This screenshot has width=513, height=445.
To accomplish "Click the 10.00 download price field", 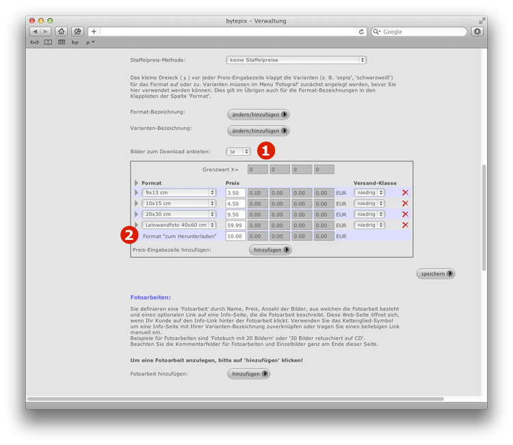I will (x=235, y=236).
